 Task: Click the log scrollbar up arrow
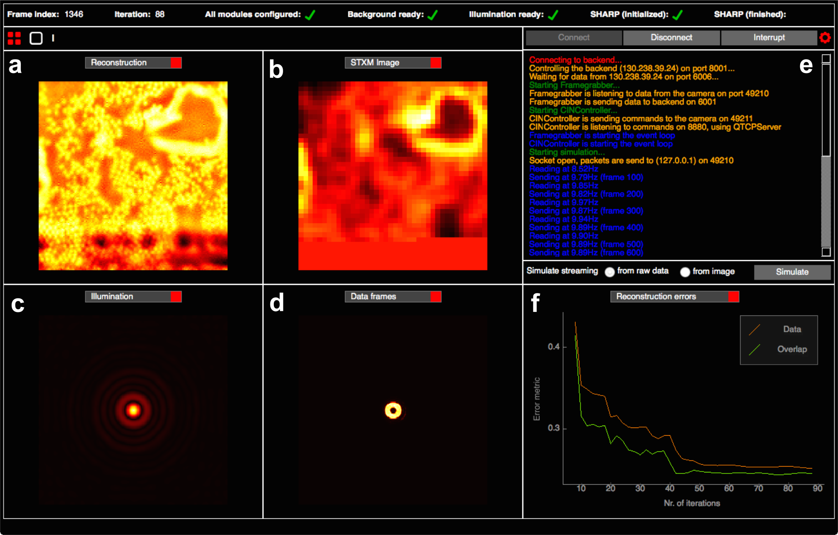coord(826,59)
